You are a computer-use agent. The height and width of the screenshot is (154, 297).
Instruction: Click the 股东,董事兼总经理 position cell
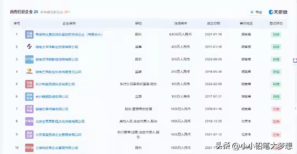(x=138, y=109)
